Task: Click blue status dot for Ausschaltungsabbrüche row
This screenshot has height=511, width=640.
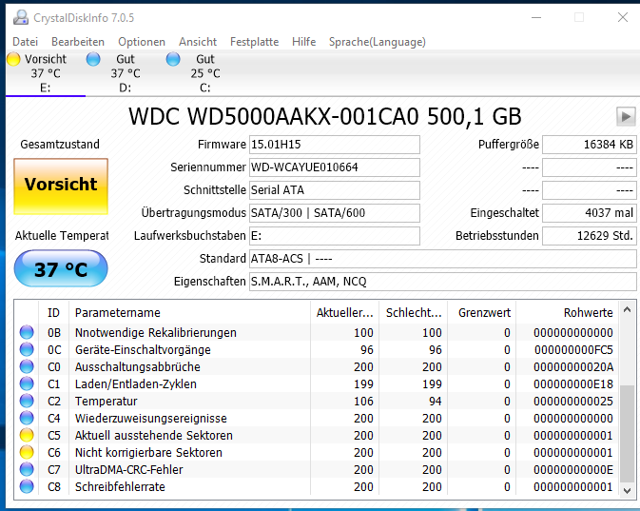Action: [x=27, y=366]
